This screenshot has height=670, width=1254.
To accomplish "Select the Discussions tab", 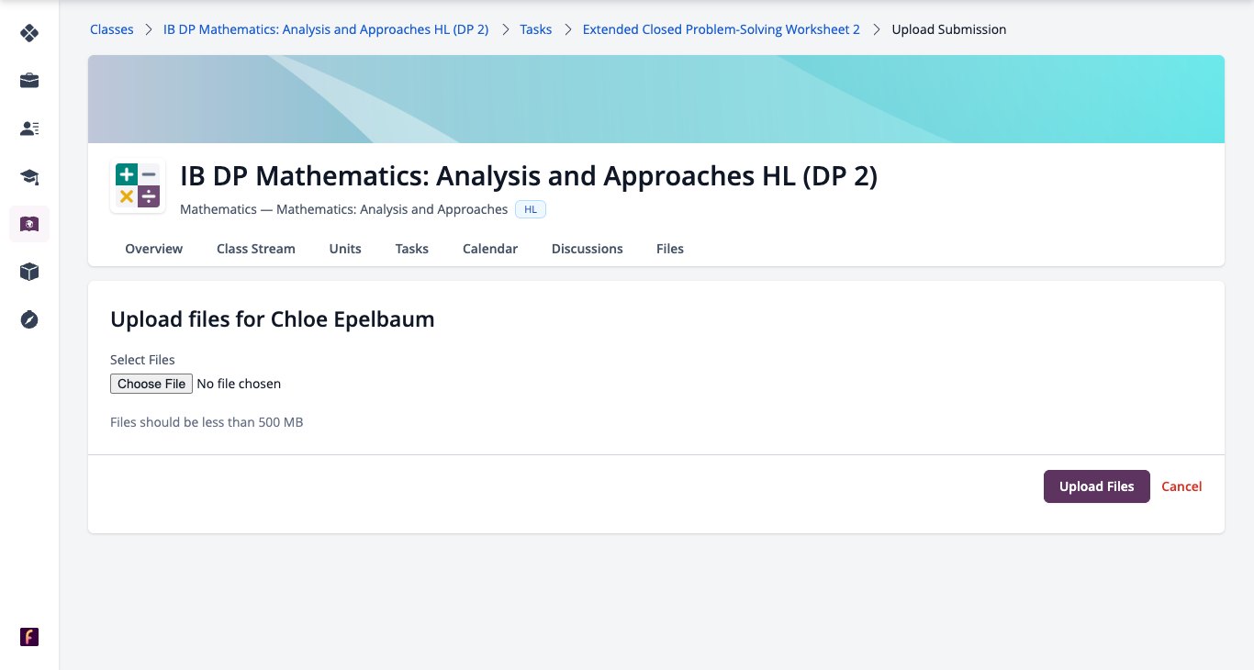I will click(x=588, y=249).
